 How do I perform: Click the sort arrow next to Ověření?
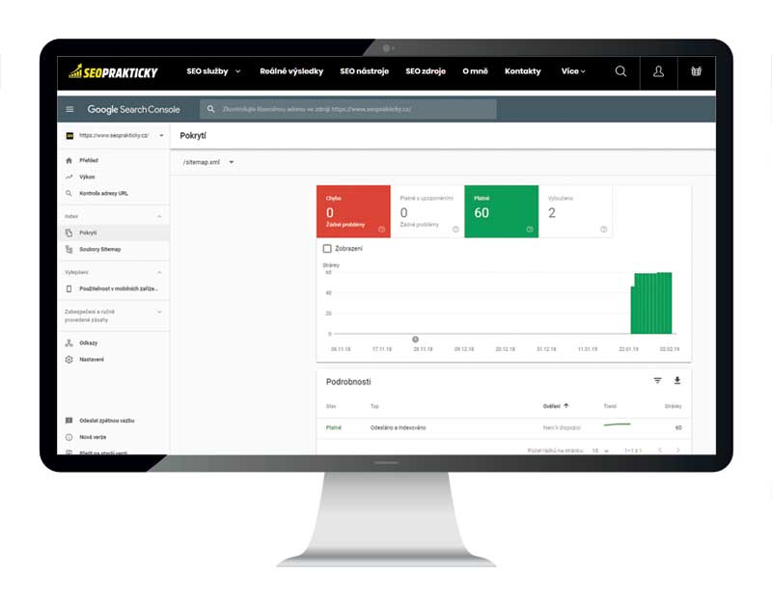[x=566, y=406]
